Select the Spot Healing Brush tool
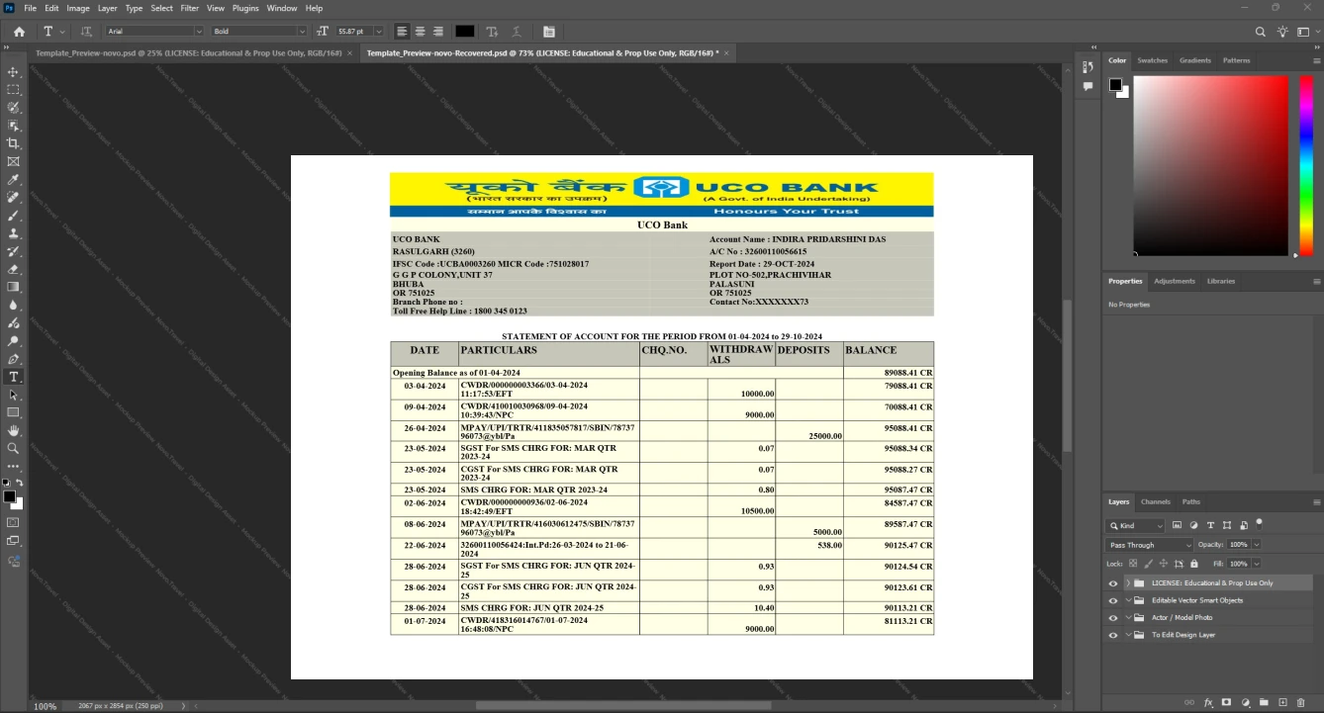The width and height of the screenshot is (1324, 713). pos(13,198)
